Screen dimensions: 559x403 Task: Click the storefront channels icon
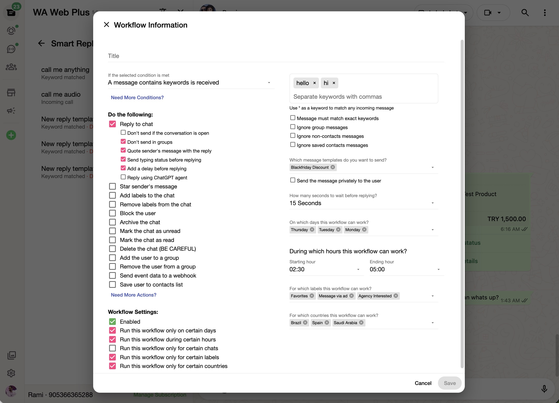(11, 93)
